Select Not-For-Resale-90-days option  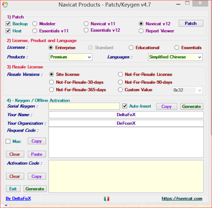click(120, 82)
